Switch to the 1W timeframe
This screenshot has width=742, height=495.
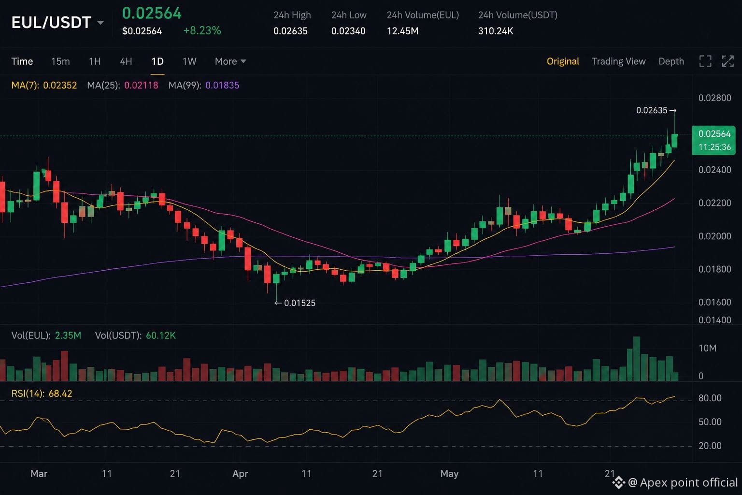coord(189,61)
